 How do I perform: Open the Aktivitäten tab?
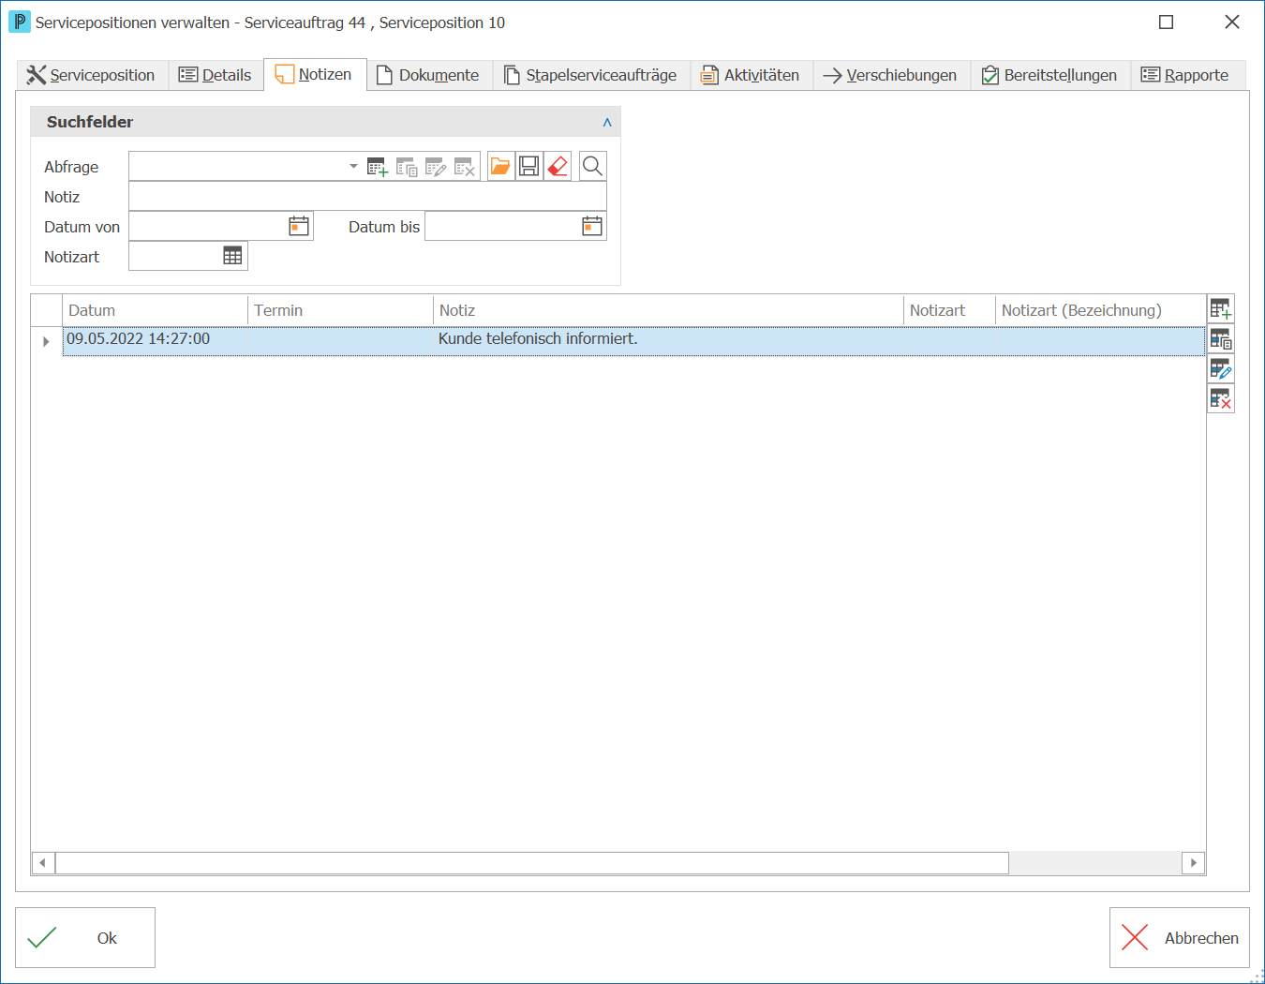point(752,75)
